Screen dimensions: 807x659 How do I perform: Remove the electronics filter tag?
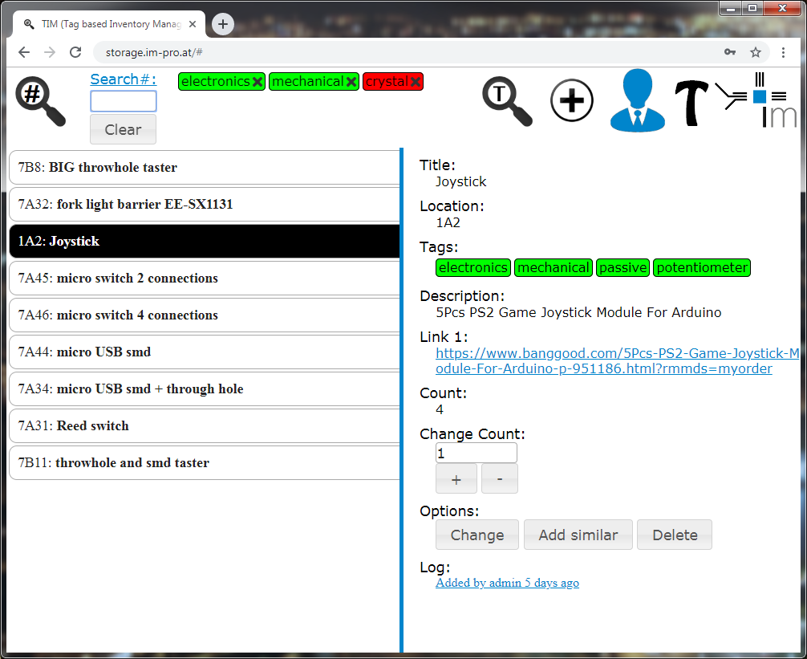[258, 81]
